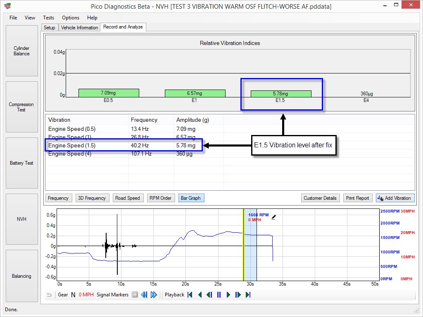Pause the playback
Viewport: 423px width, 317px height.
pos(219,295)
